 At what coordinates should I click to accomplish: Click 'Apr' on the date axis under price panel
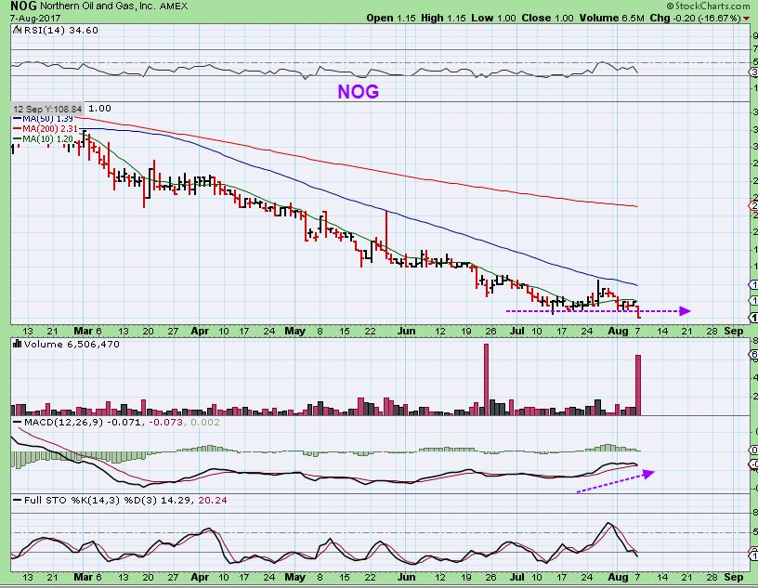click(200, 332)
